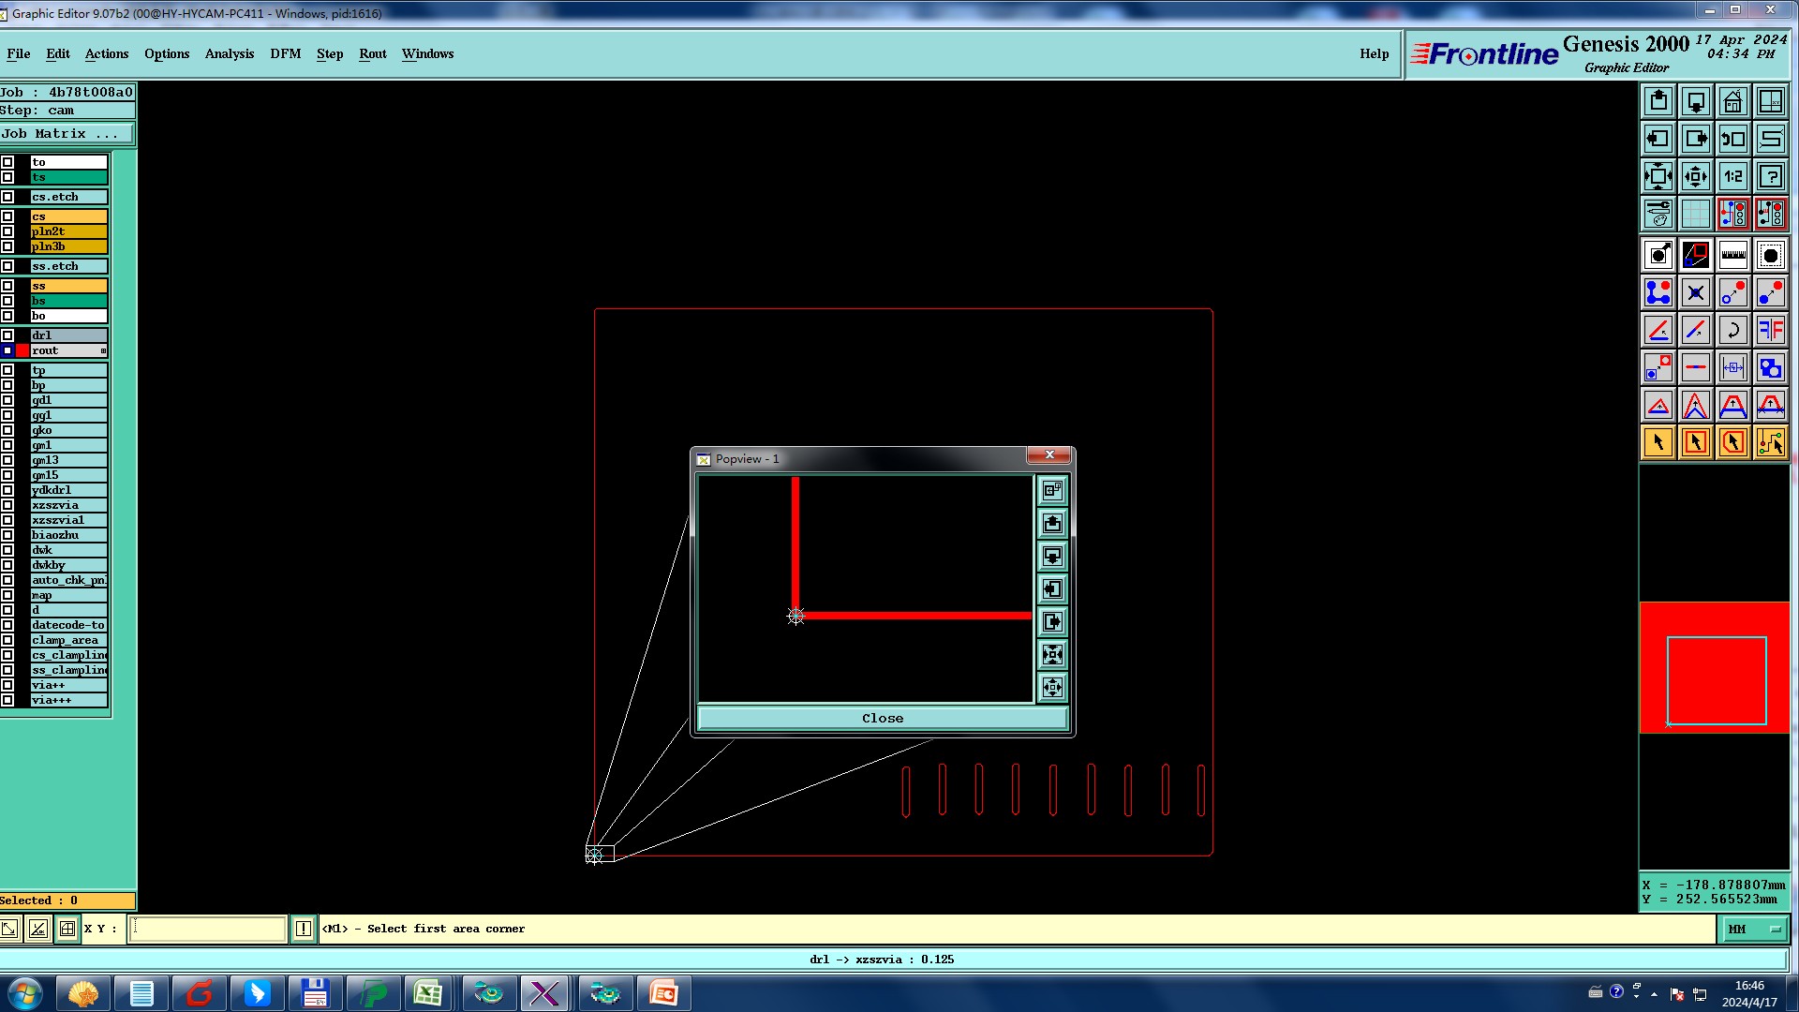Click the rotate feature tool icon
Screen dimensions: 1799x1012
(x=1732, y=330)
